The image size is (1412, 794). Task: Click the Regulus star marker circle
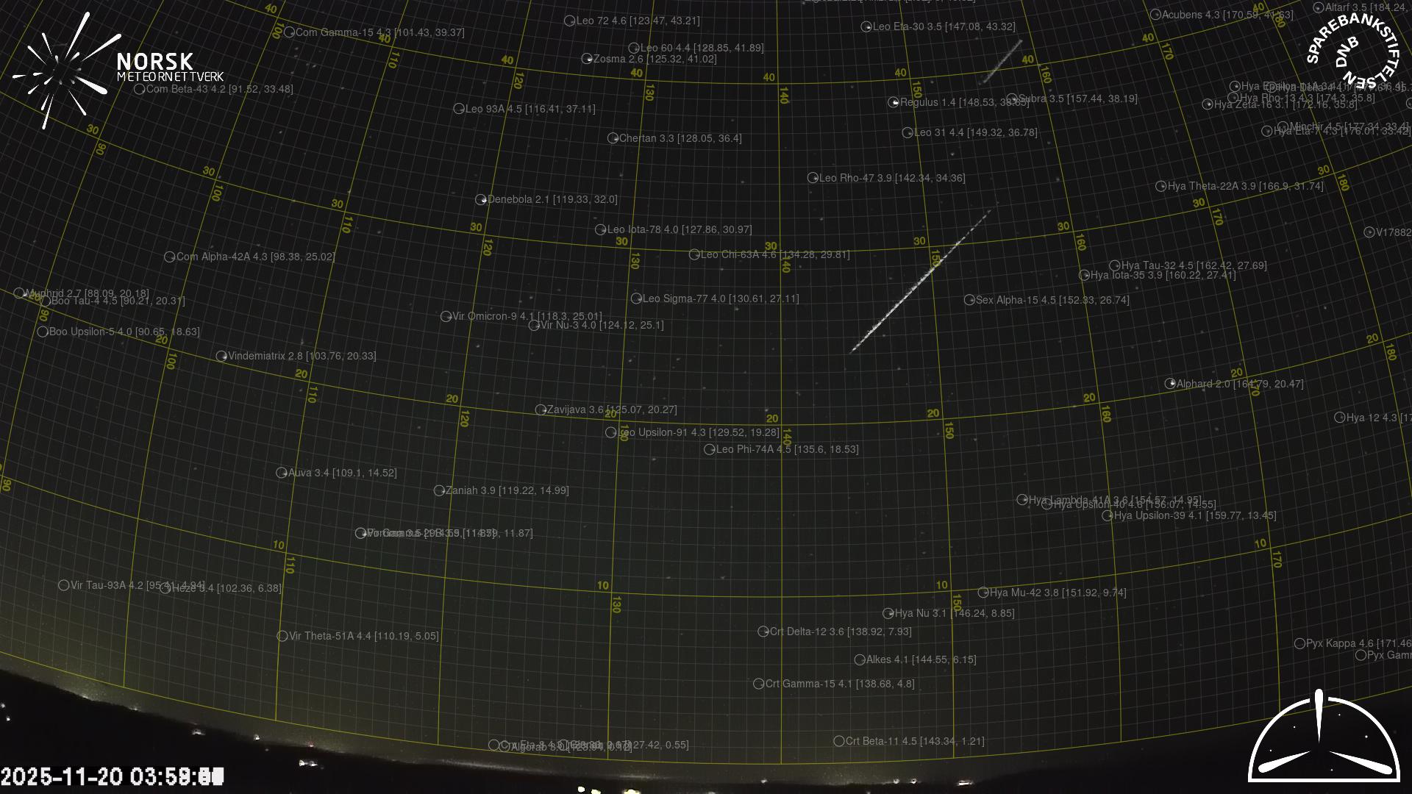click(894, 103)
